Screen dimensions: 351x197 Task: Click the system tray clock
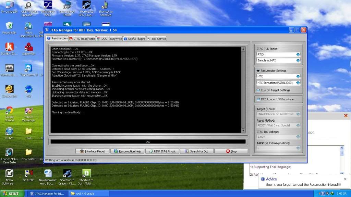(341, 194)
